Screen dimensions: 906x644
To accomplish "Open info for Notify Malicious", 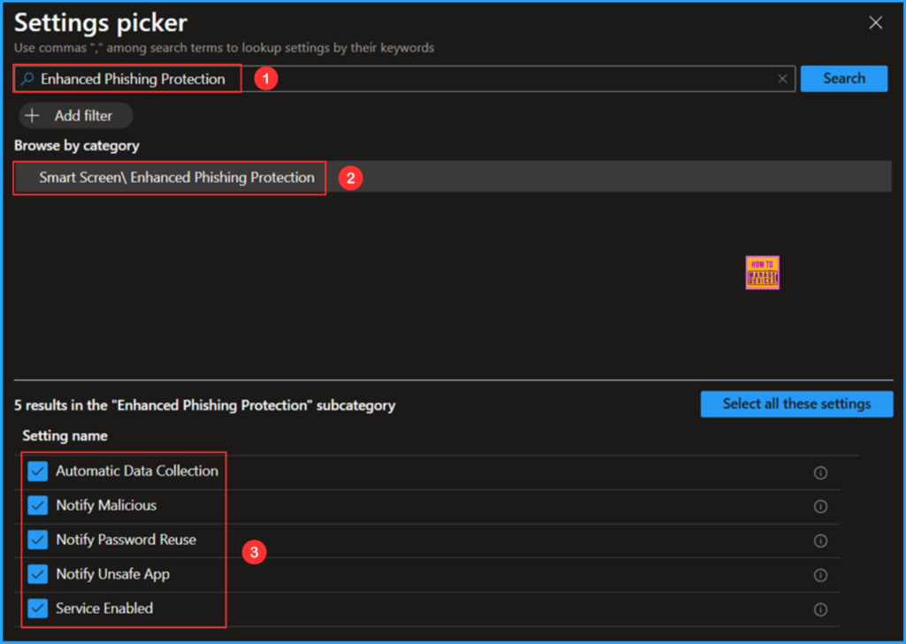I will 820,507.
